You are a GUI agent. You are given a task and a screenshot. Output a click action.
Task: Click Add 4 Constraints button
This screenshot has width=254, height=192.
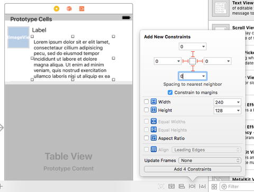coord(193,169)
